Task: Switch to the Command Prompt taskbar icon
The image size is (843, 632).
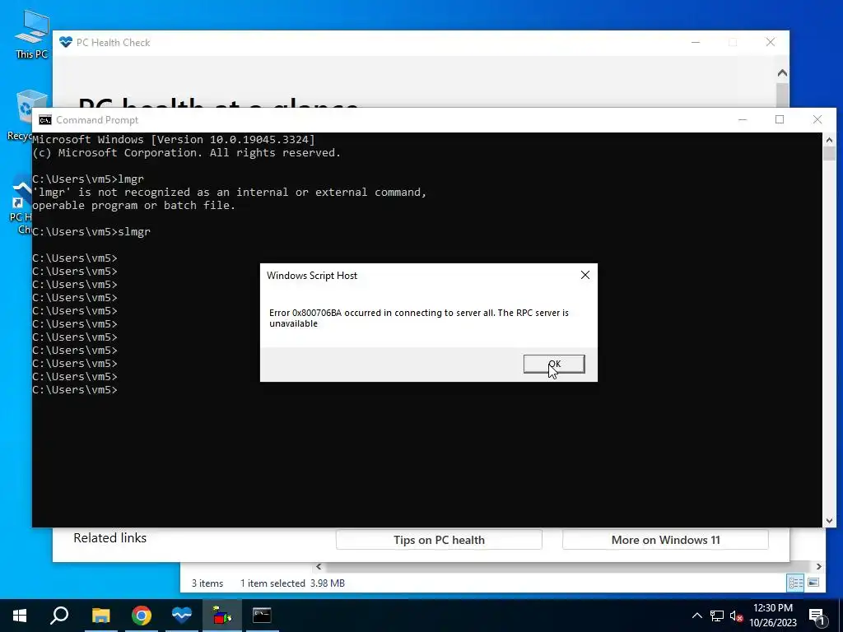Action: [x=262, y=616]
